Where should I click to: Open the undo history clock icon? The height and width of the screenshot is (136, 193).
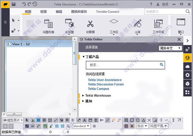pos(35,4)
